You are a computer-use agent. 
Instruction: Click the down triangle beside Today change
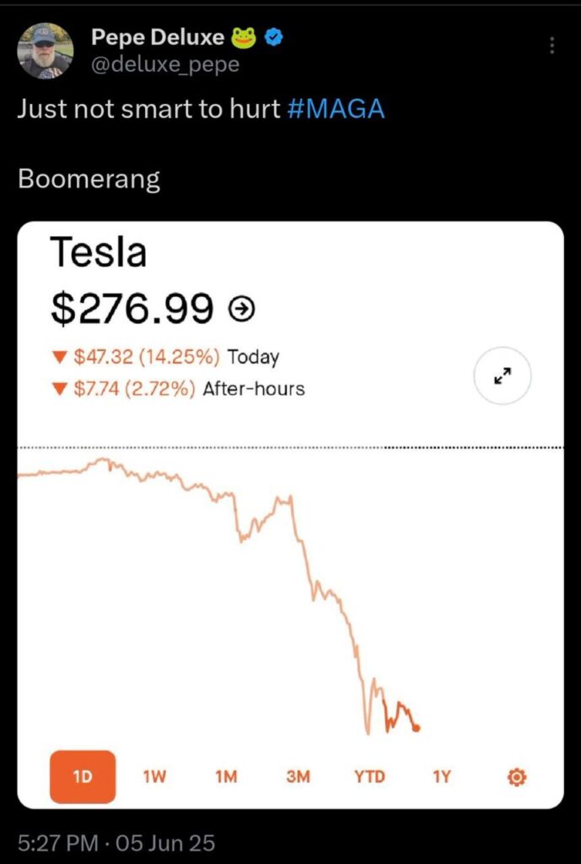click(x=60, y=357)
